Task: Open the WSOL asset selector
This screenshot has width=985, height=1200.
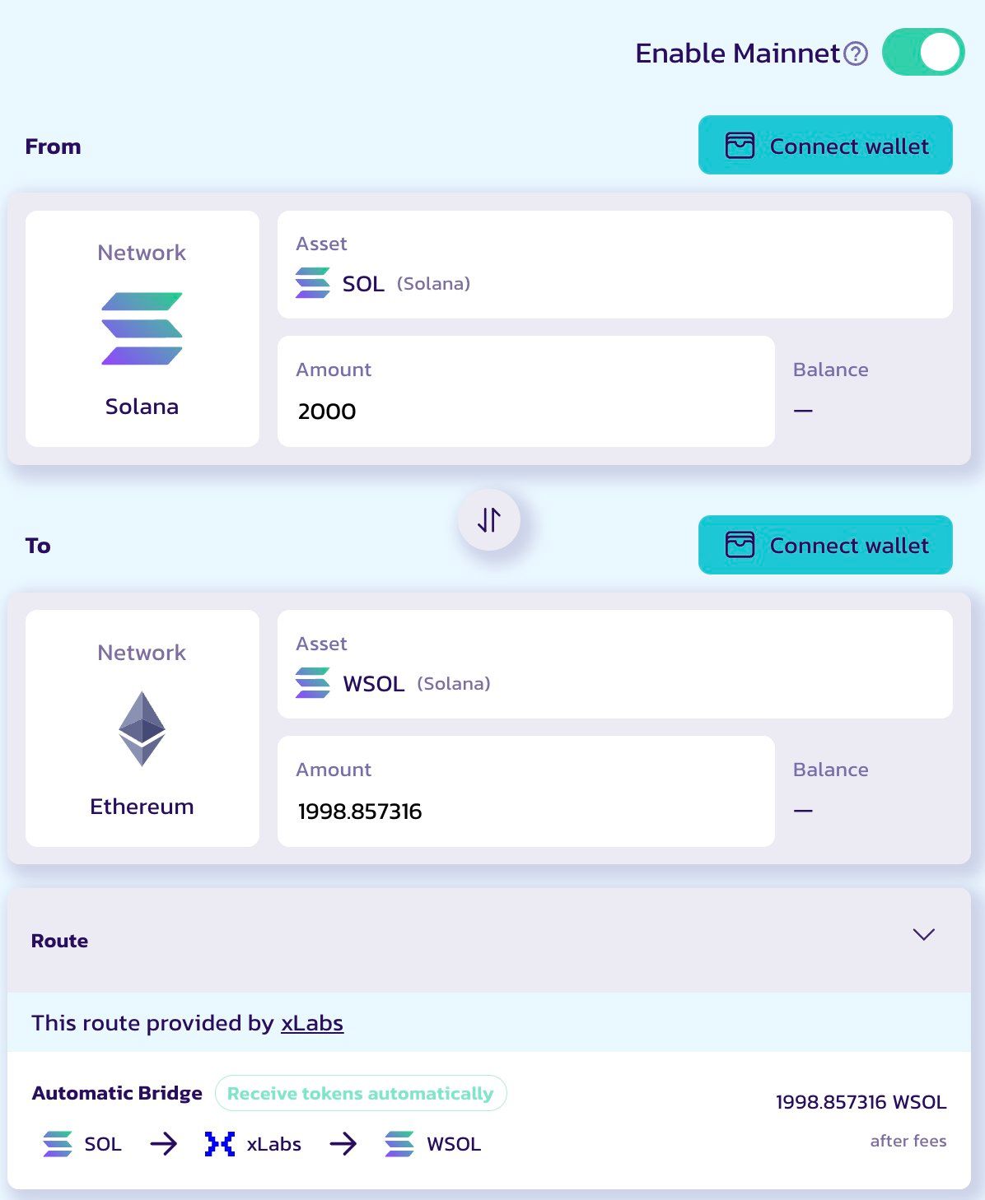Action: click(614, 664)
